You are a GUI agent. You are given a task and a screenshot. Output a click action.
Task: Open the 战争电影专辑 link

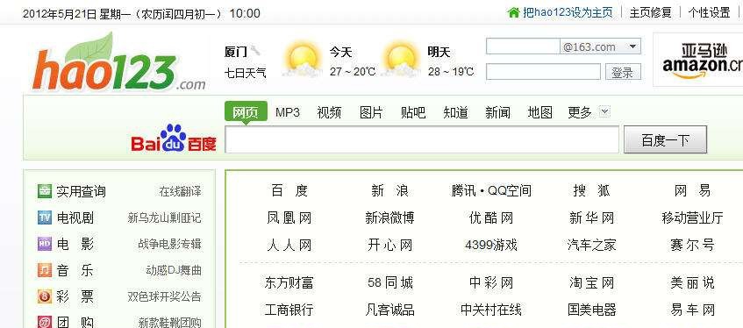pos(169,244)
